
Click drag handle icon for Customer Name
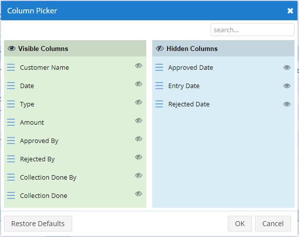pyautogui.click(x=11, y=67)
